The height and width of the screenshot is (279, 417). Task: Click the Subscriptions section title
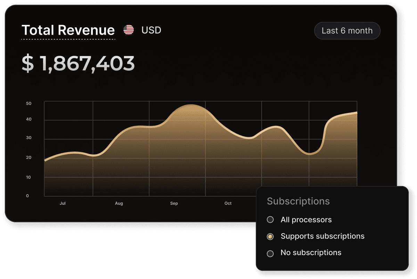click(298, 201)
